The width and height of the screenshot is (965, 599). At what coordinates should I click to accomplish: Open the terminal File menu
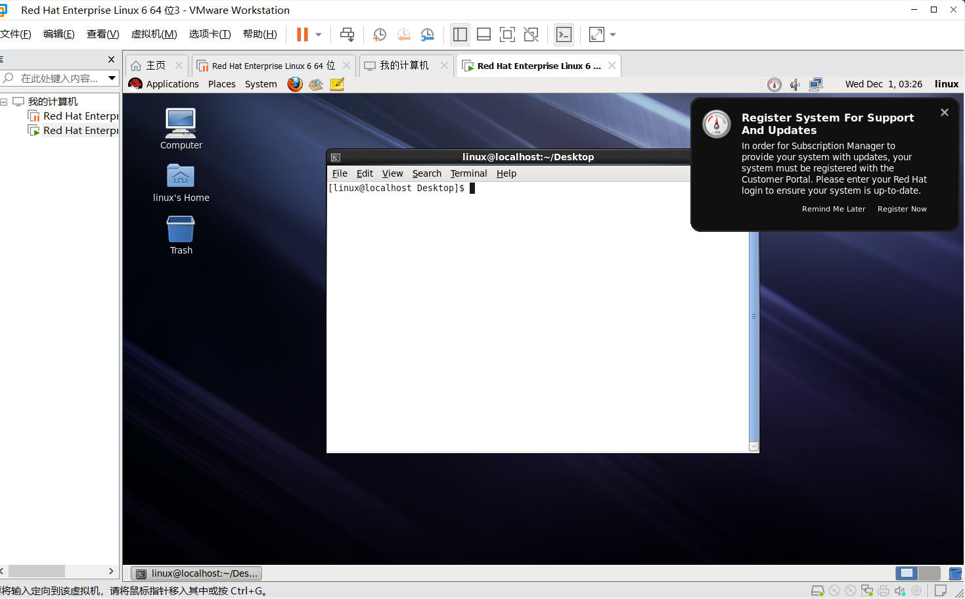click(x=340, y=173)
